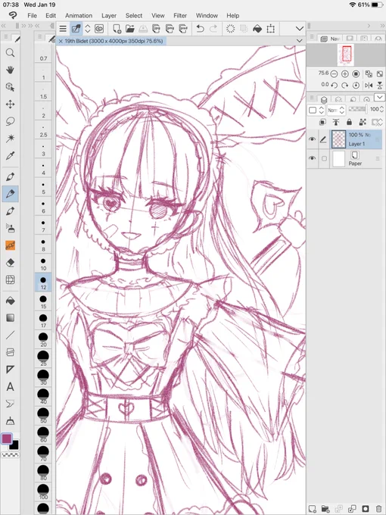Toggle Lock Layer padlock icon
The height and width of the screenshot is (515, 386).
[x=349, y=122]
